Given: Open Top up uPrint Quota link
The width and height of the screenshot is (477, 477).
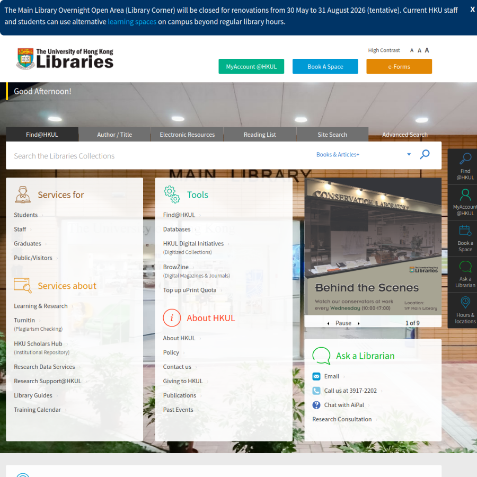Looking at the screenshot, I should [x=190, y=290].
